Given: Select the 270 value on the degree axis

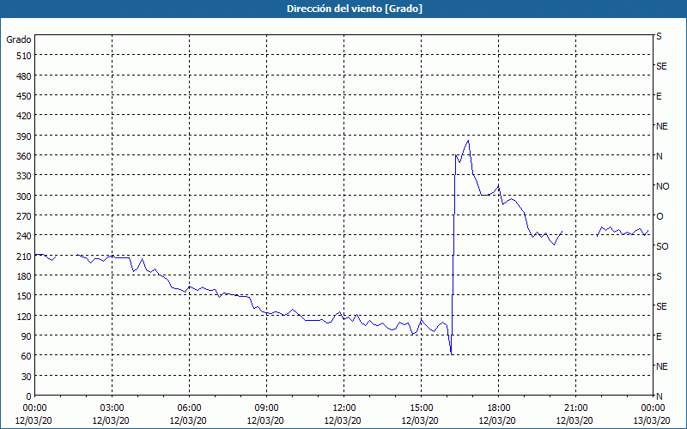Looking at the screenshot, I should click(x=24, y=216).
